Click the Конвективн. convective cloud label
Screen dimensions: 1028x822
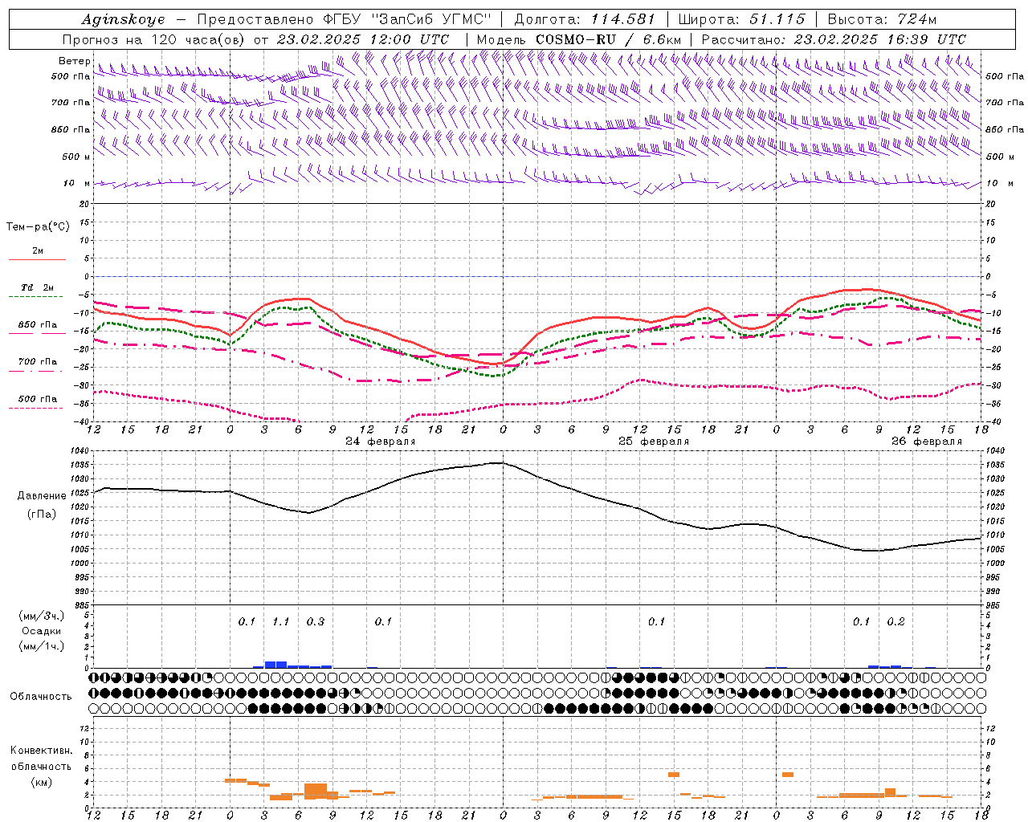click(x=41, y=751)
